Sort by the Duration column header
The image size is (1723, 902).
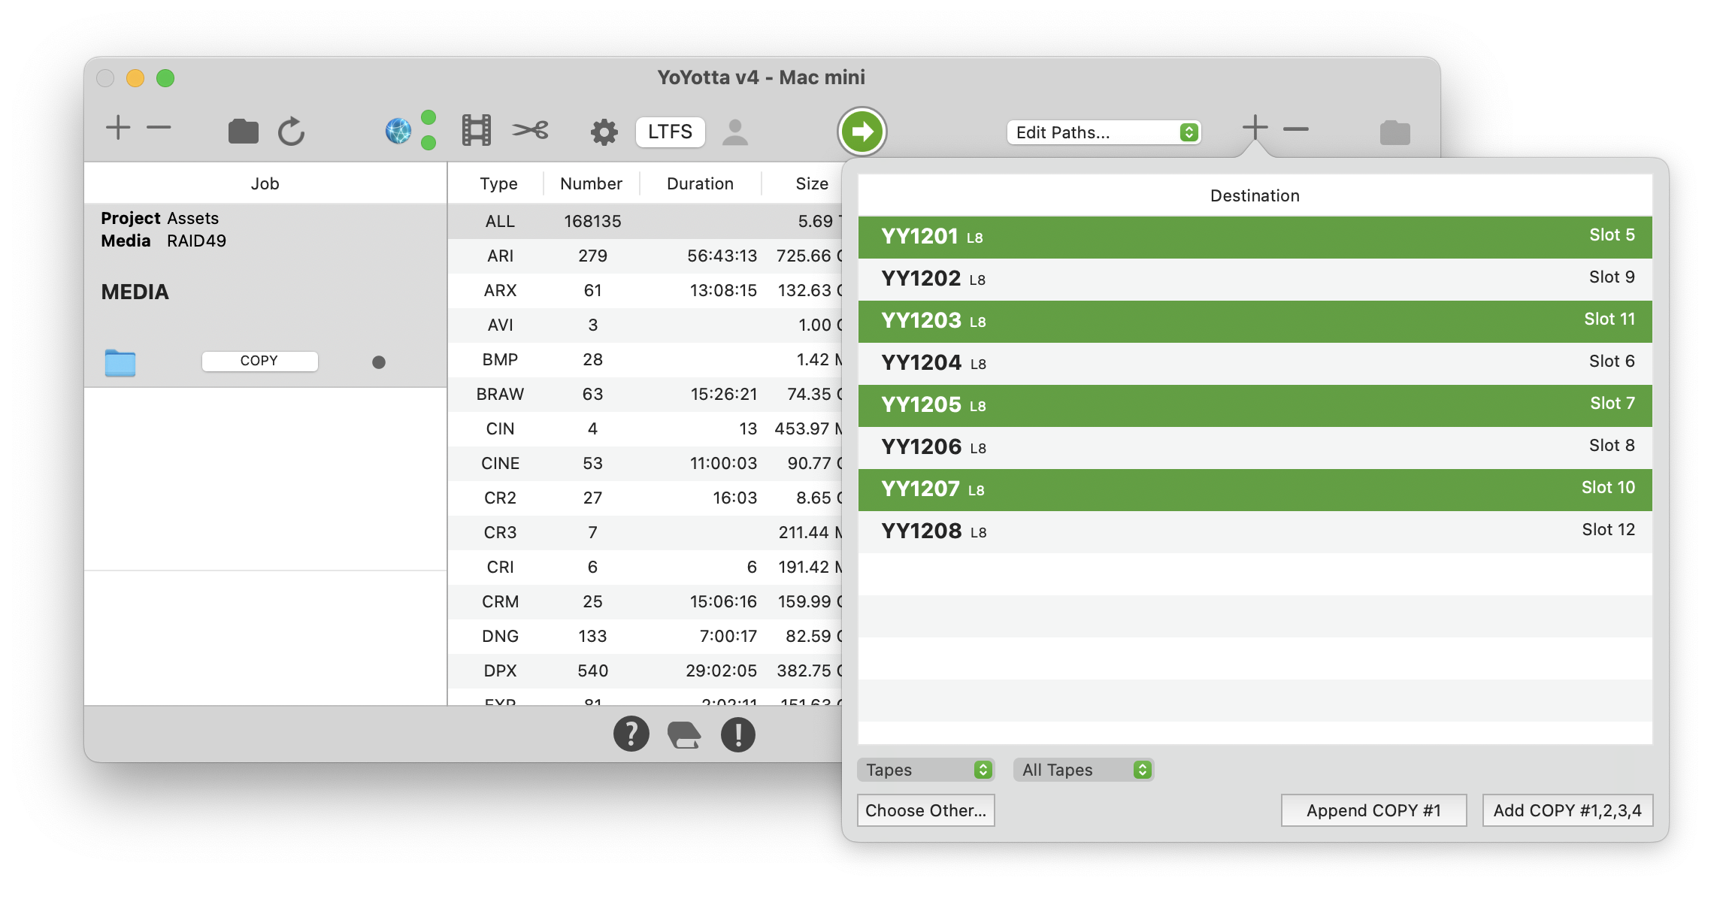pyautogui.click(x=700, y=183)
